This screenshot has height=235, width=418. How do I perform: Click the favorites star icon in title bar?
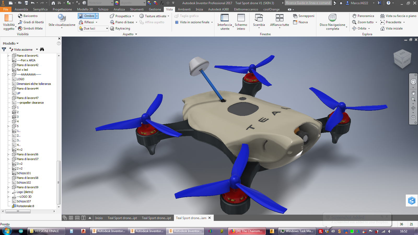pos(341,3)
